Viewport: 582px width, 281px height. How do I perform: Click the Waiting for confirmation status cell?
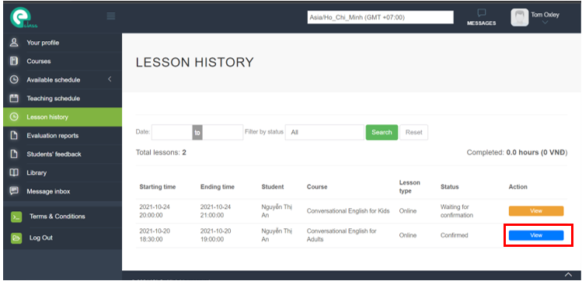coord(457,211)
